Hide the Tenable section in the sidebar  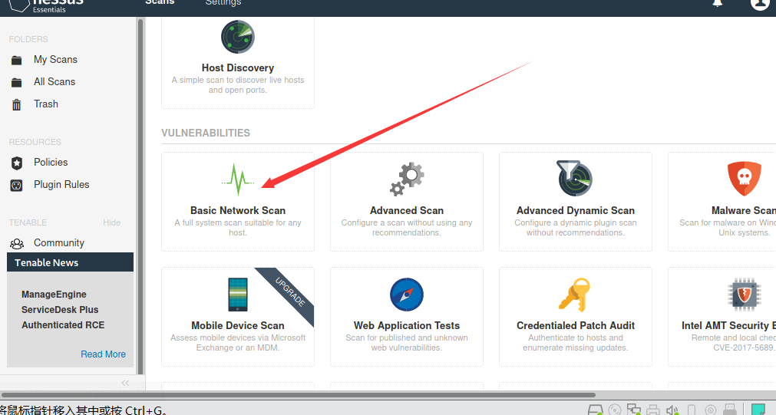(112, 222)
